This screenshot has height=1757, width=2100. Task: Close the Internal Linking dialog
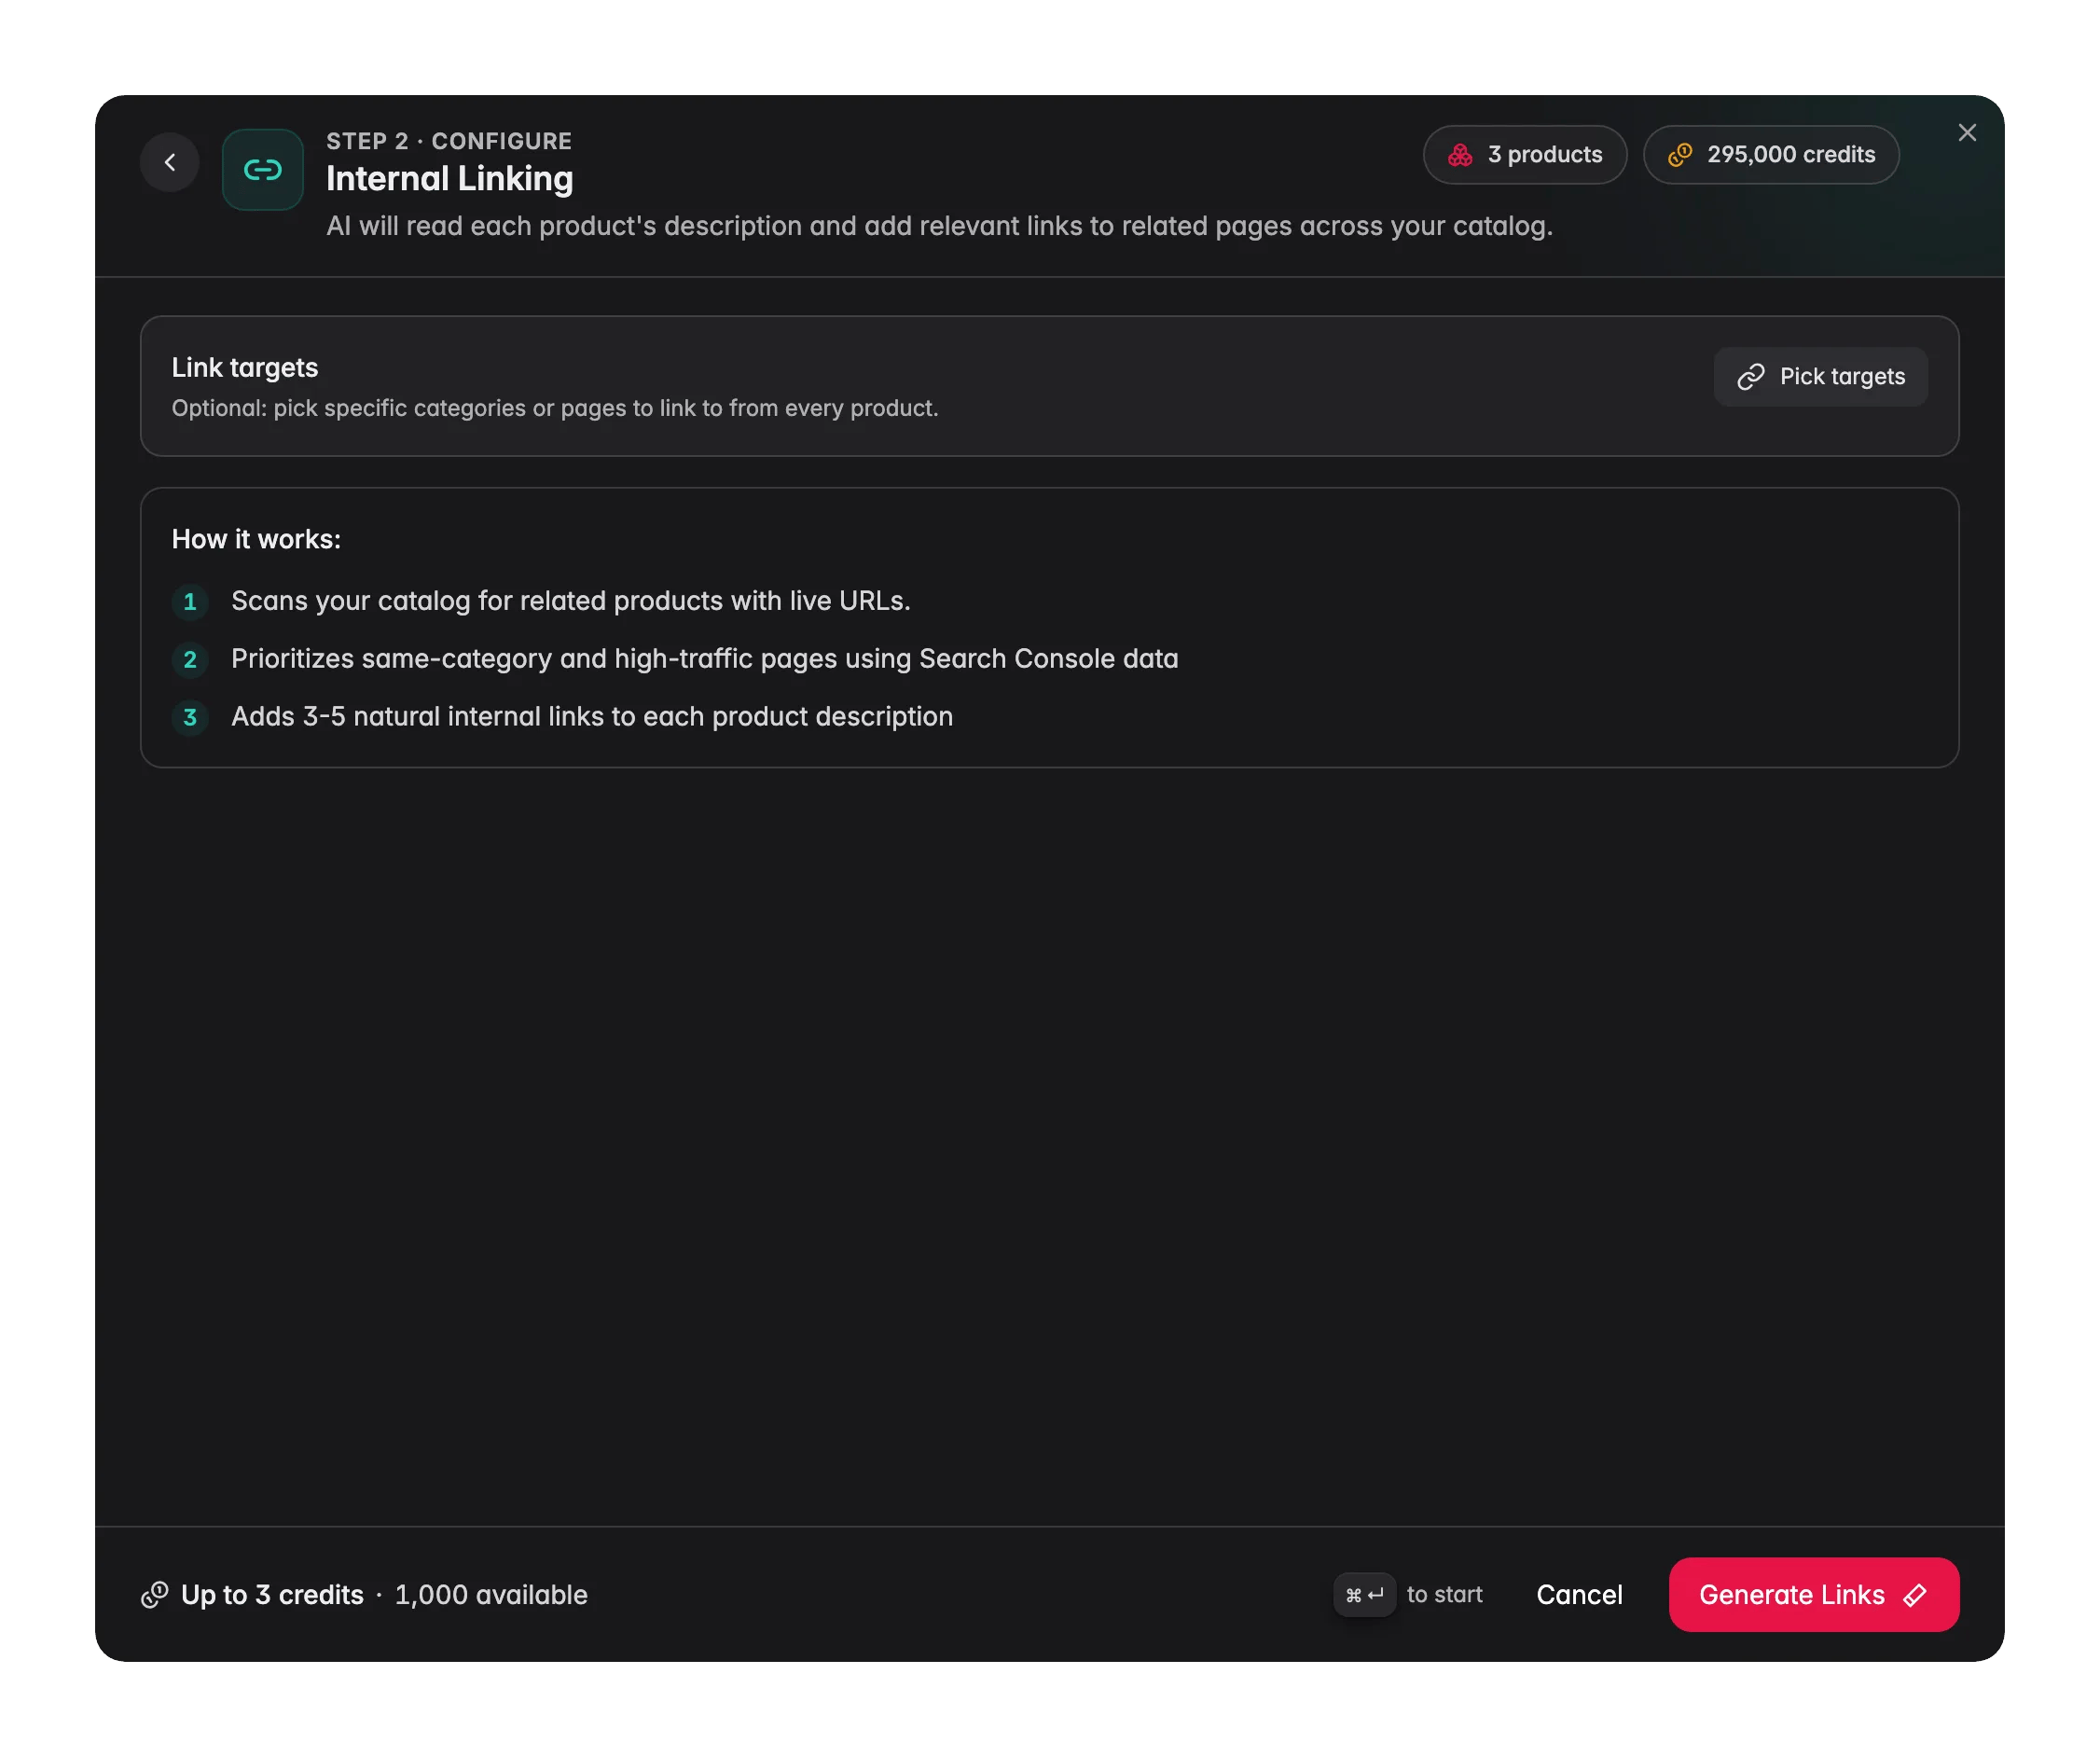point(1967,133)
